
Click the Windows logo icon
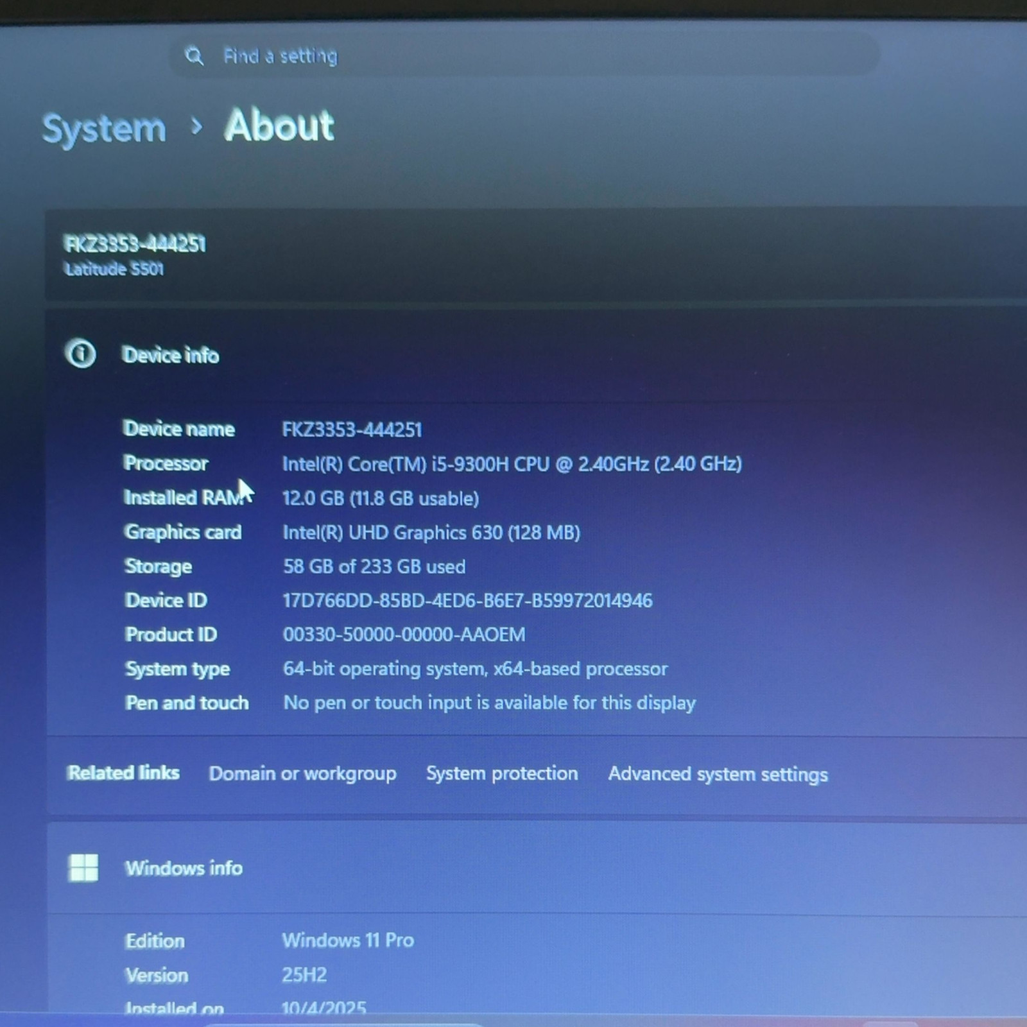83,868
